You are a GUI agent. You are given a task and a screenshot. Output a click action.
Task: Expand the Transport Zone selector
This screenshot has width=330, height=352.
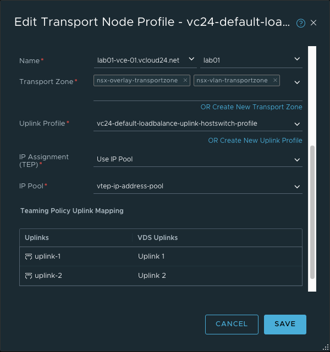[297, 82]
